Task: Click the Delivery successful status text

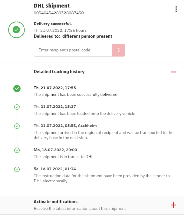Action: click(x=53, y=24)
